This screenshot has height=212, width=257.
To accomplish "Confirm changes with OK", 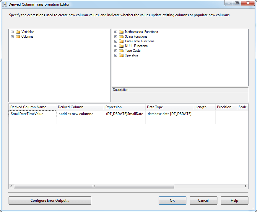I will pyautogui.click(x=172, y=201).
